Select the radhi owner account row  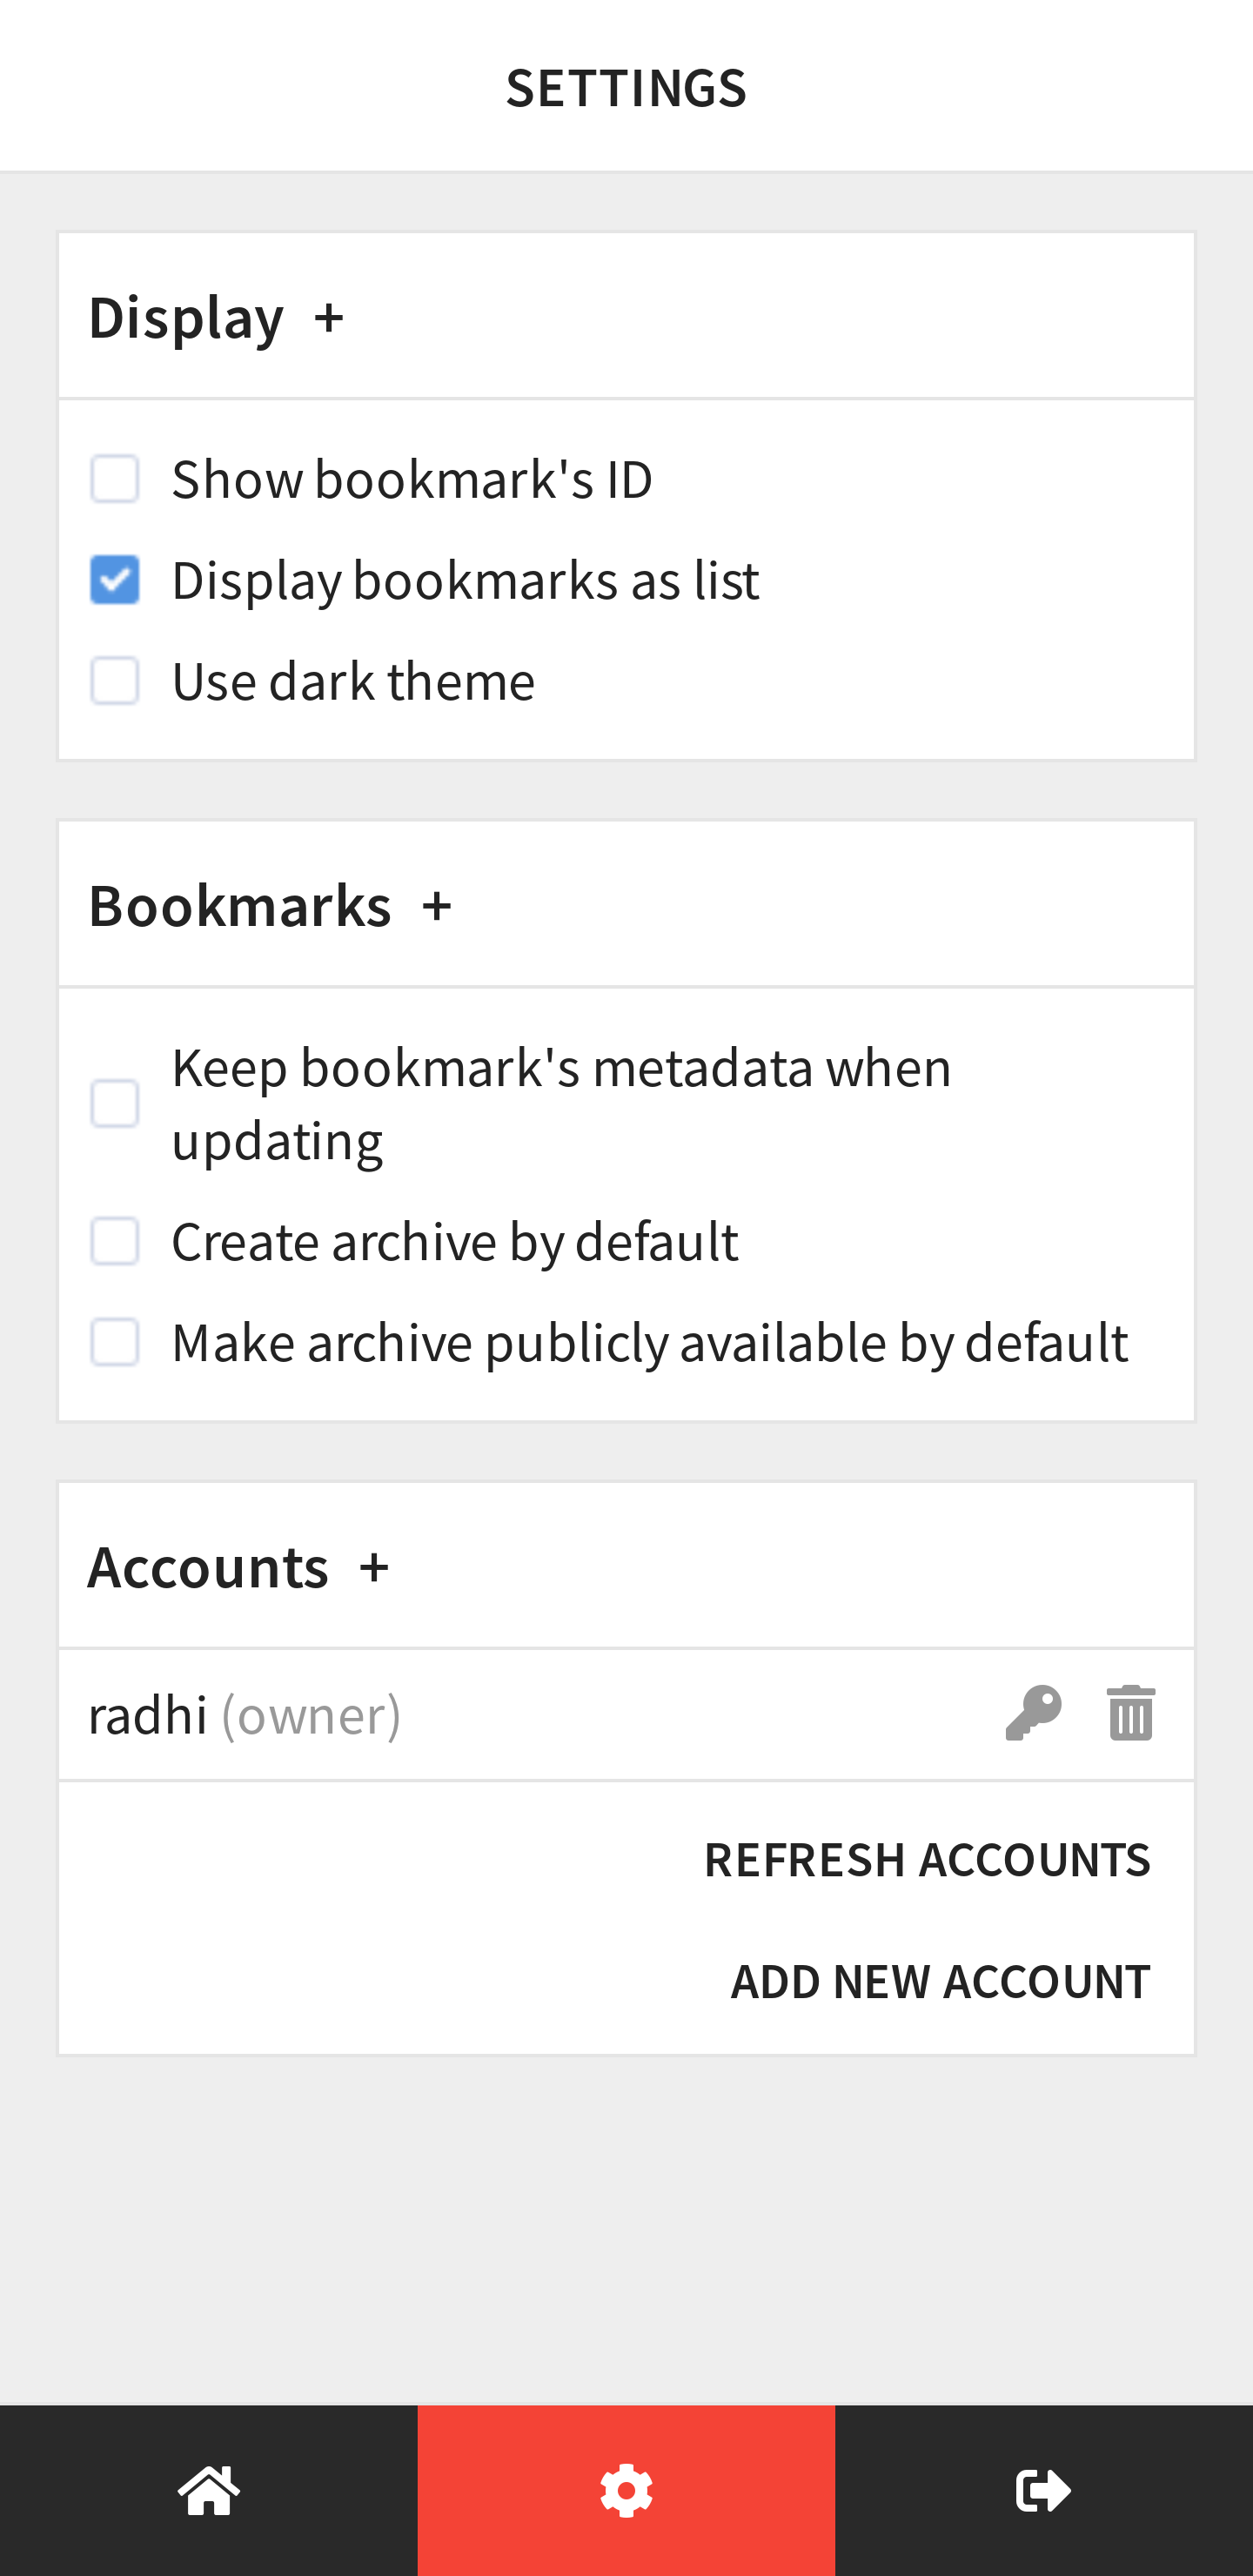[626, 1714]
